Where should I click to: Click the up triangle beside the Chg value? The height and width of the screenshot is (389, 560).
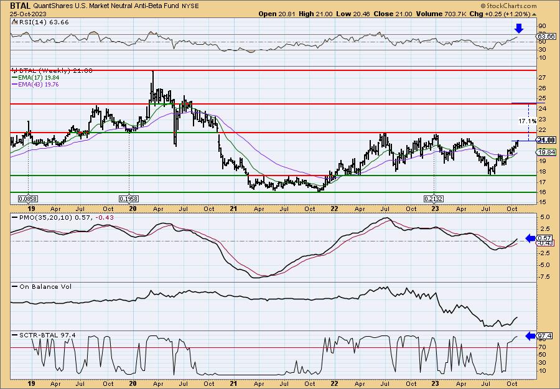point(534,14)
